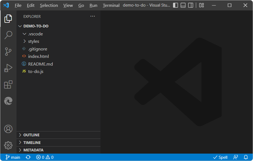The width and height of the screenshot is (253, 161).
Task: Open the Extensions view
Action: click(8, 84)
